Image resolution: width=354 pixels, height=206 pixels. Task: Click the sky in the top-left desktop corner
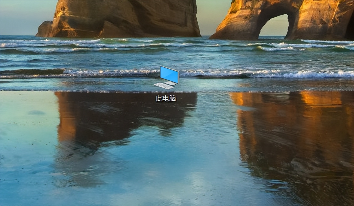tap(17, 14)
